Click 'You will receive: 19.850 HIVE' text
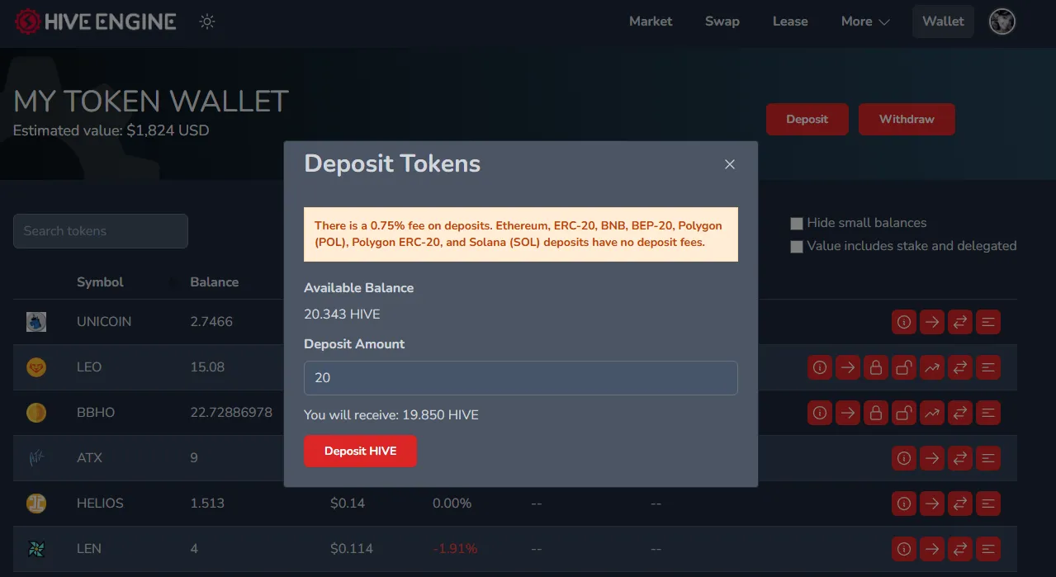1056x577 pixels. click(391, 415)
